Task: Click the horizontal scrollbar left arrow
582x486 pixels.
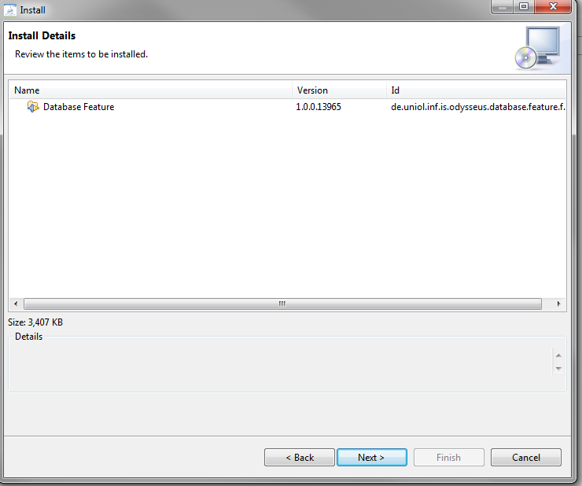Action: 16,304
